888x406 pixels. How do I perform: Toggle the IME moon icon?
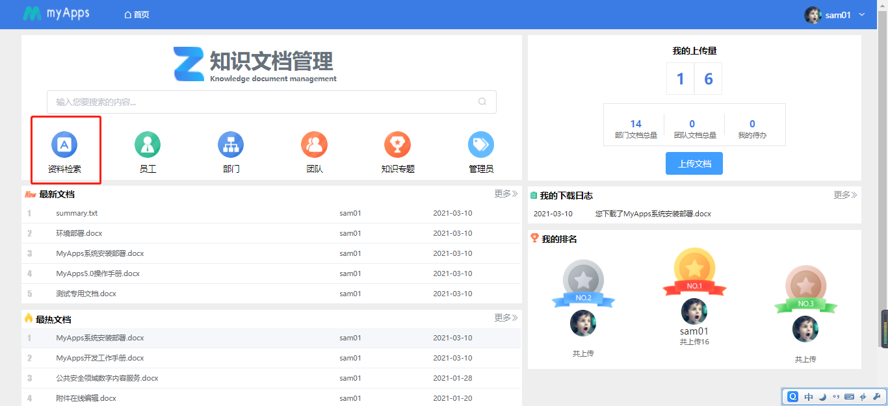[822, 396]
